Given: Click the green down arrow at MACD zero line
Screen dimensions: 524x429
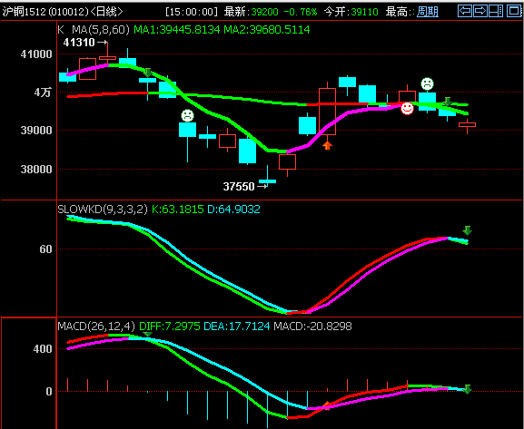Looking at the screenshot, I should coord(467,389).
